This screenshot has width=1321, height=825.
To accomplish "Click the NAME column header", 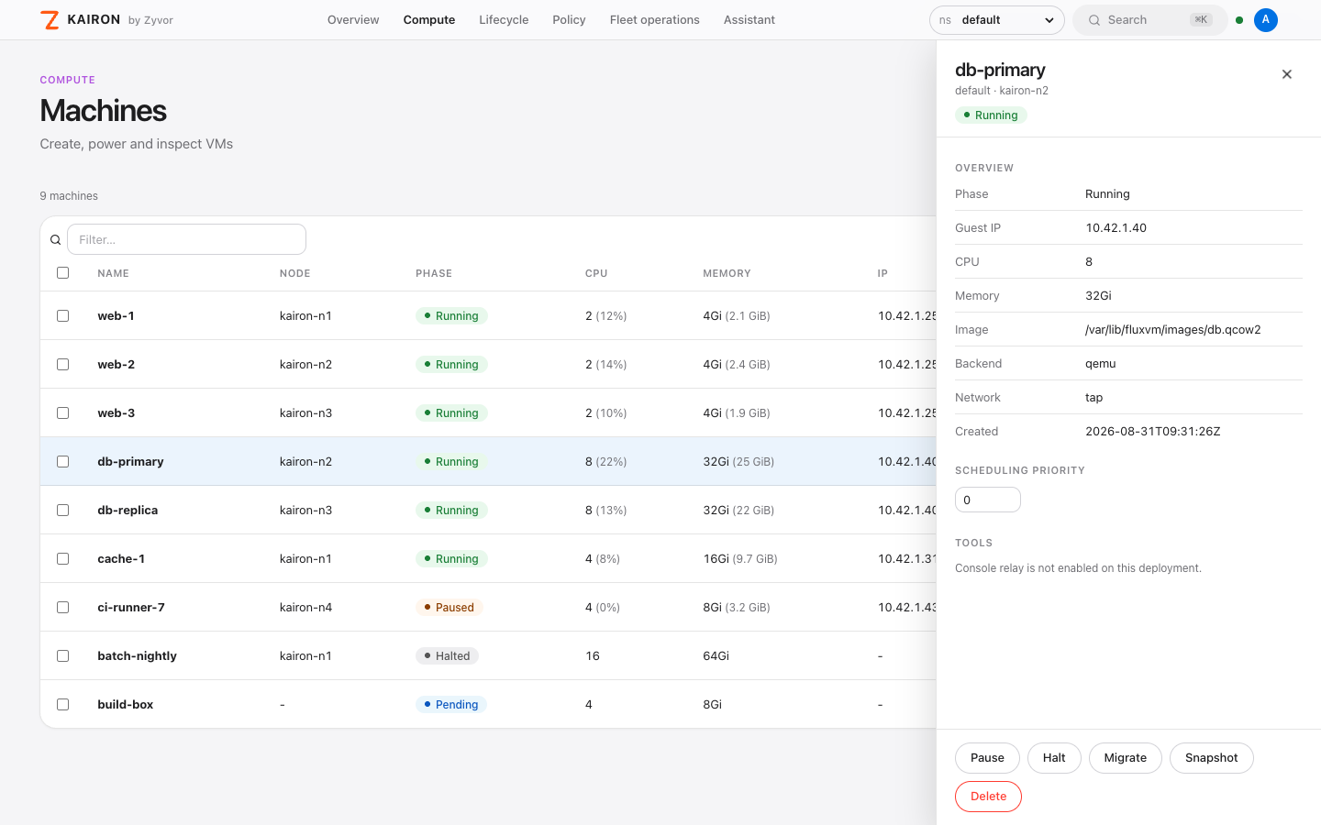I will 114,273.
